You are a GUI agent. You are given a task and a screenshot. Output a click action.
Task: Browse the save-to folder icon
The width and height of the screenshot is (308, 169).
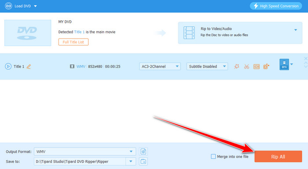coord(143,162)
